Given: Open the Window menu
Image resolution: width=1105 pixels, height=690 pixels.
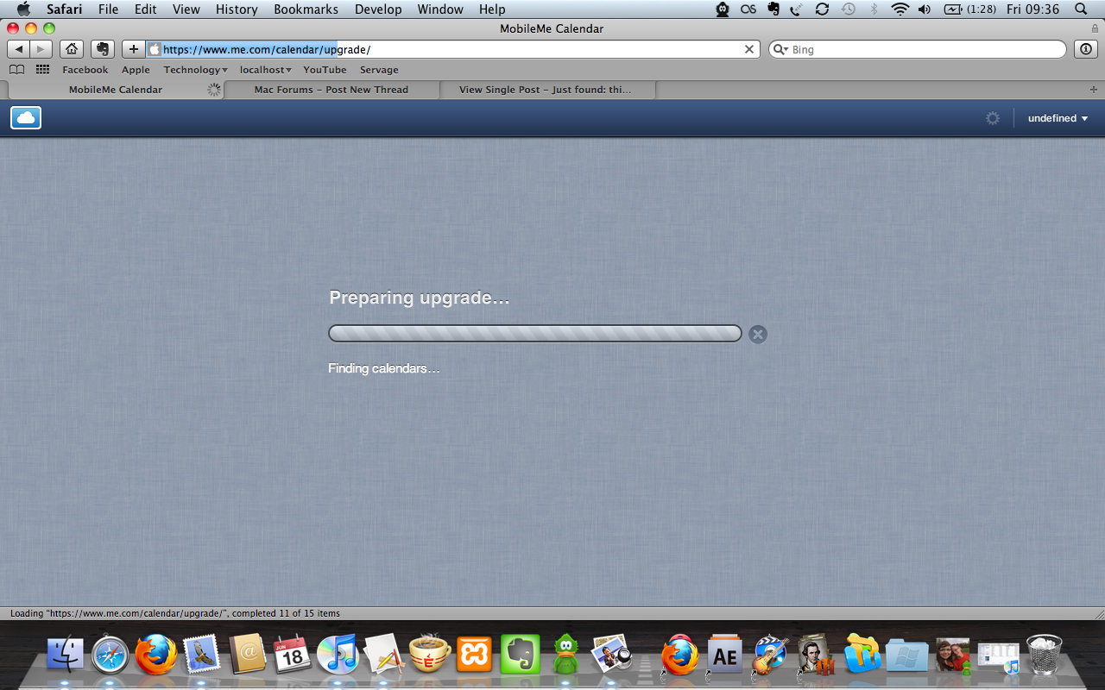Looking at the screenshot, I should pos(440,9).
